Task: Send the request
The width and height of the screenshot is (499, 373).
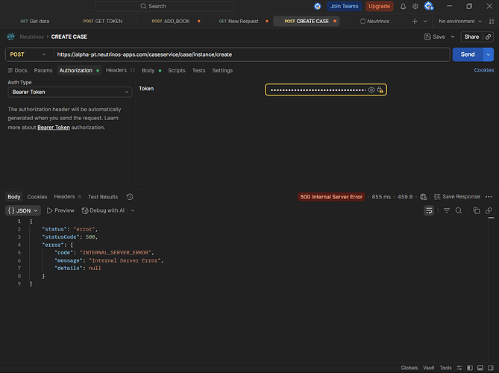Action: [468, 54]
